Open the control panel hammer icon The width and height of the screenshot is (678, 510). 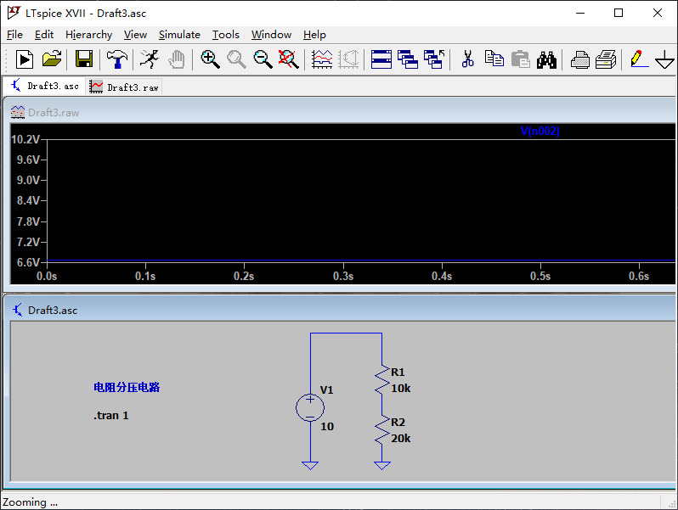pyautogui.click(x=116, y=59)
